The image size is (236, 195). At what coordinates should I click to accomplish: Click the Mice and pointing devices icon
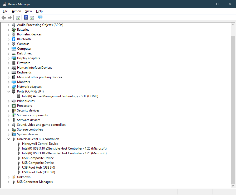pyautogui.click(x=13, y=77)
